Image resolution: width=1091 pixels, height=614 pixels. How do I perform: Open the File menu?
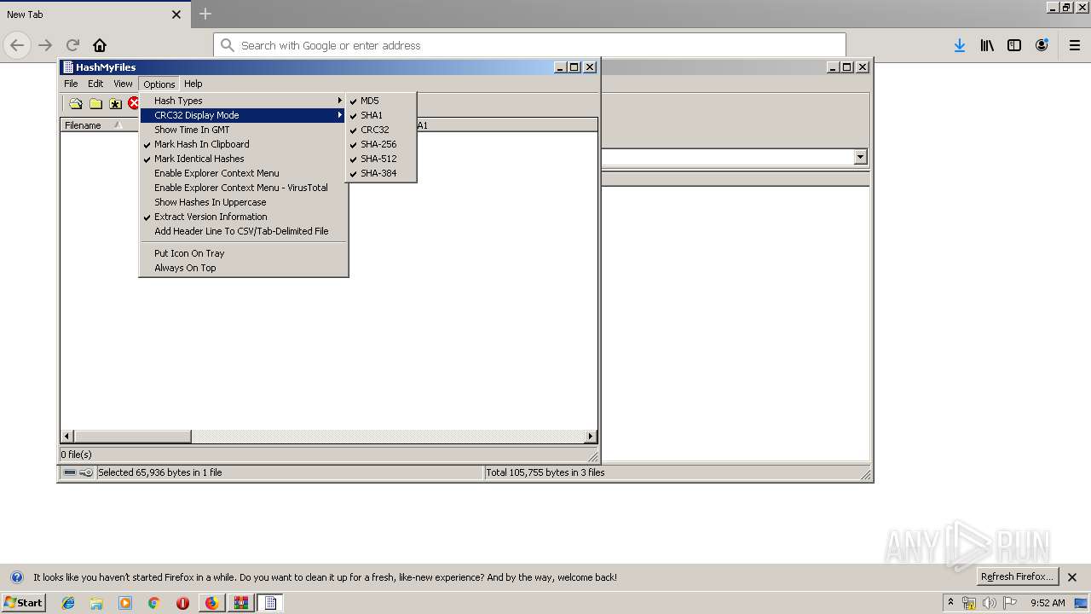pyautogui.click(x=71, y=84)
